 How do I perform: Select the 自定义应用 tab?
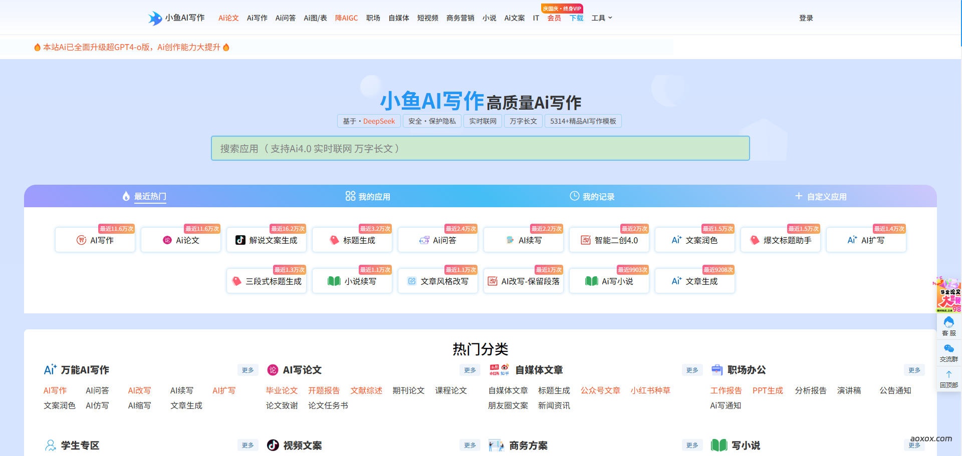point(821,197)
